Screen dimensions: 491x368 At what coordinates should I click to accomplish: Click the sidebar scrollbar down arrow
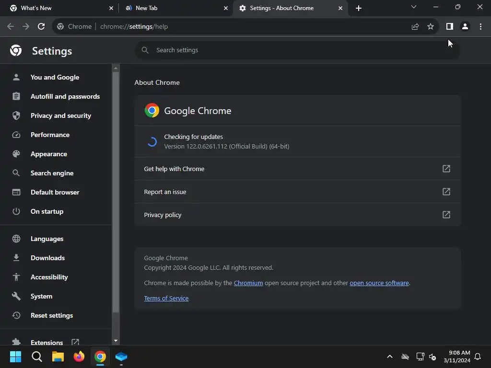(116, 341)
